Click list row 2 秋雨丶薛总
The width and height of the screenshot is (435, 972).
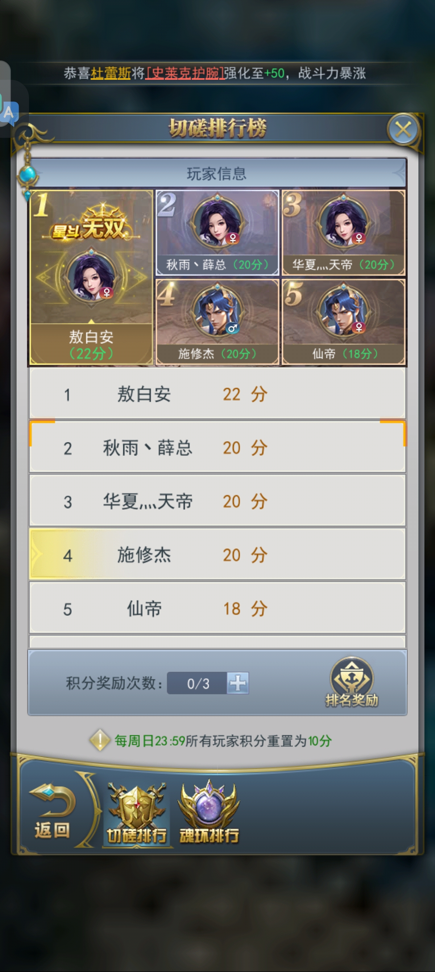pos(217,447)
